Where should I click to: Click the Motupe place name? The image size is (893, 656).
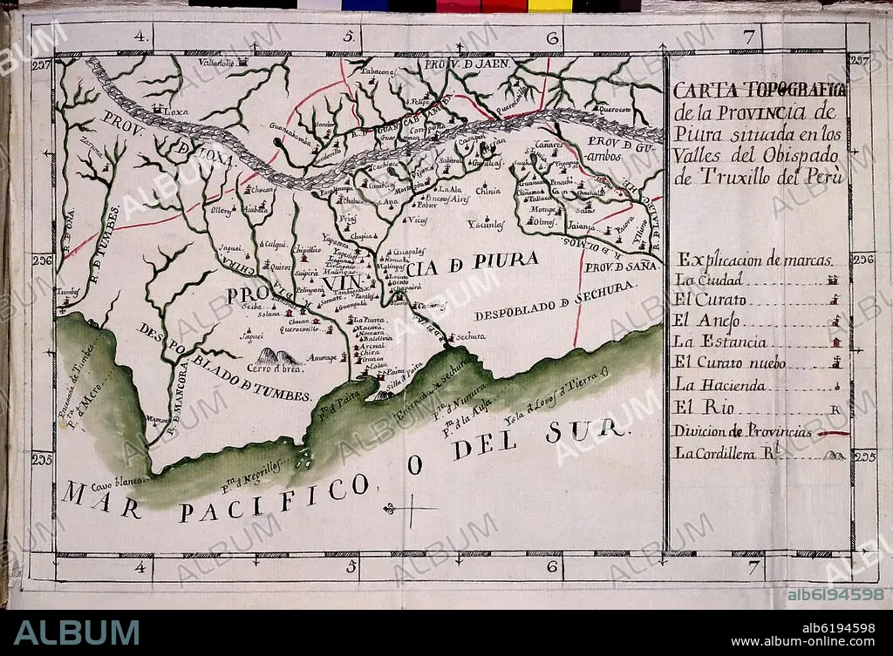tap(542, 209)
